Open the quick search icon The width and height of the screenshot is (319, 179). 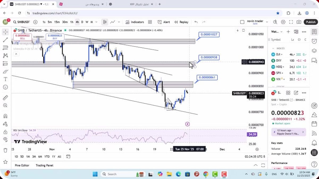click(275, 22)
